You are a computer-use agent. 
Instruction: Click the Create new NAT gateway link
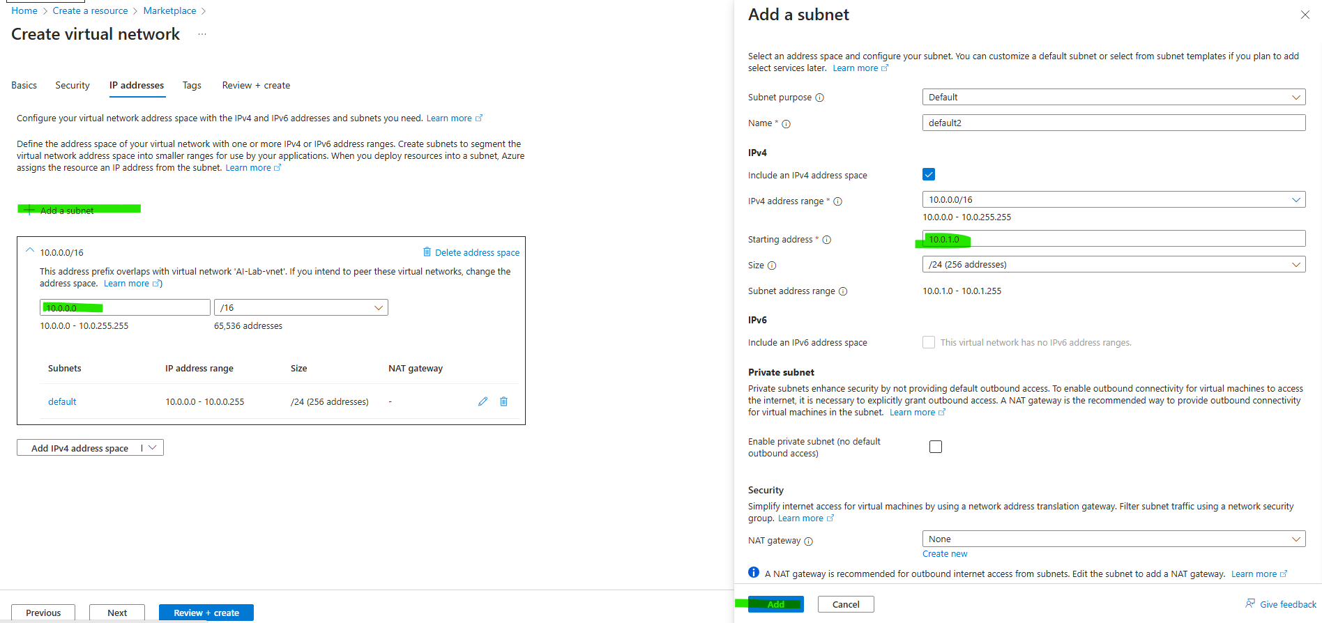pos(945,554)
